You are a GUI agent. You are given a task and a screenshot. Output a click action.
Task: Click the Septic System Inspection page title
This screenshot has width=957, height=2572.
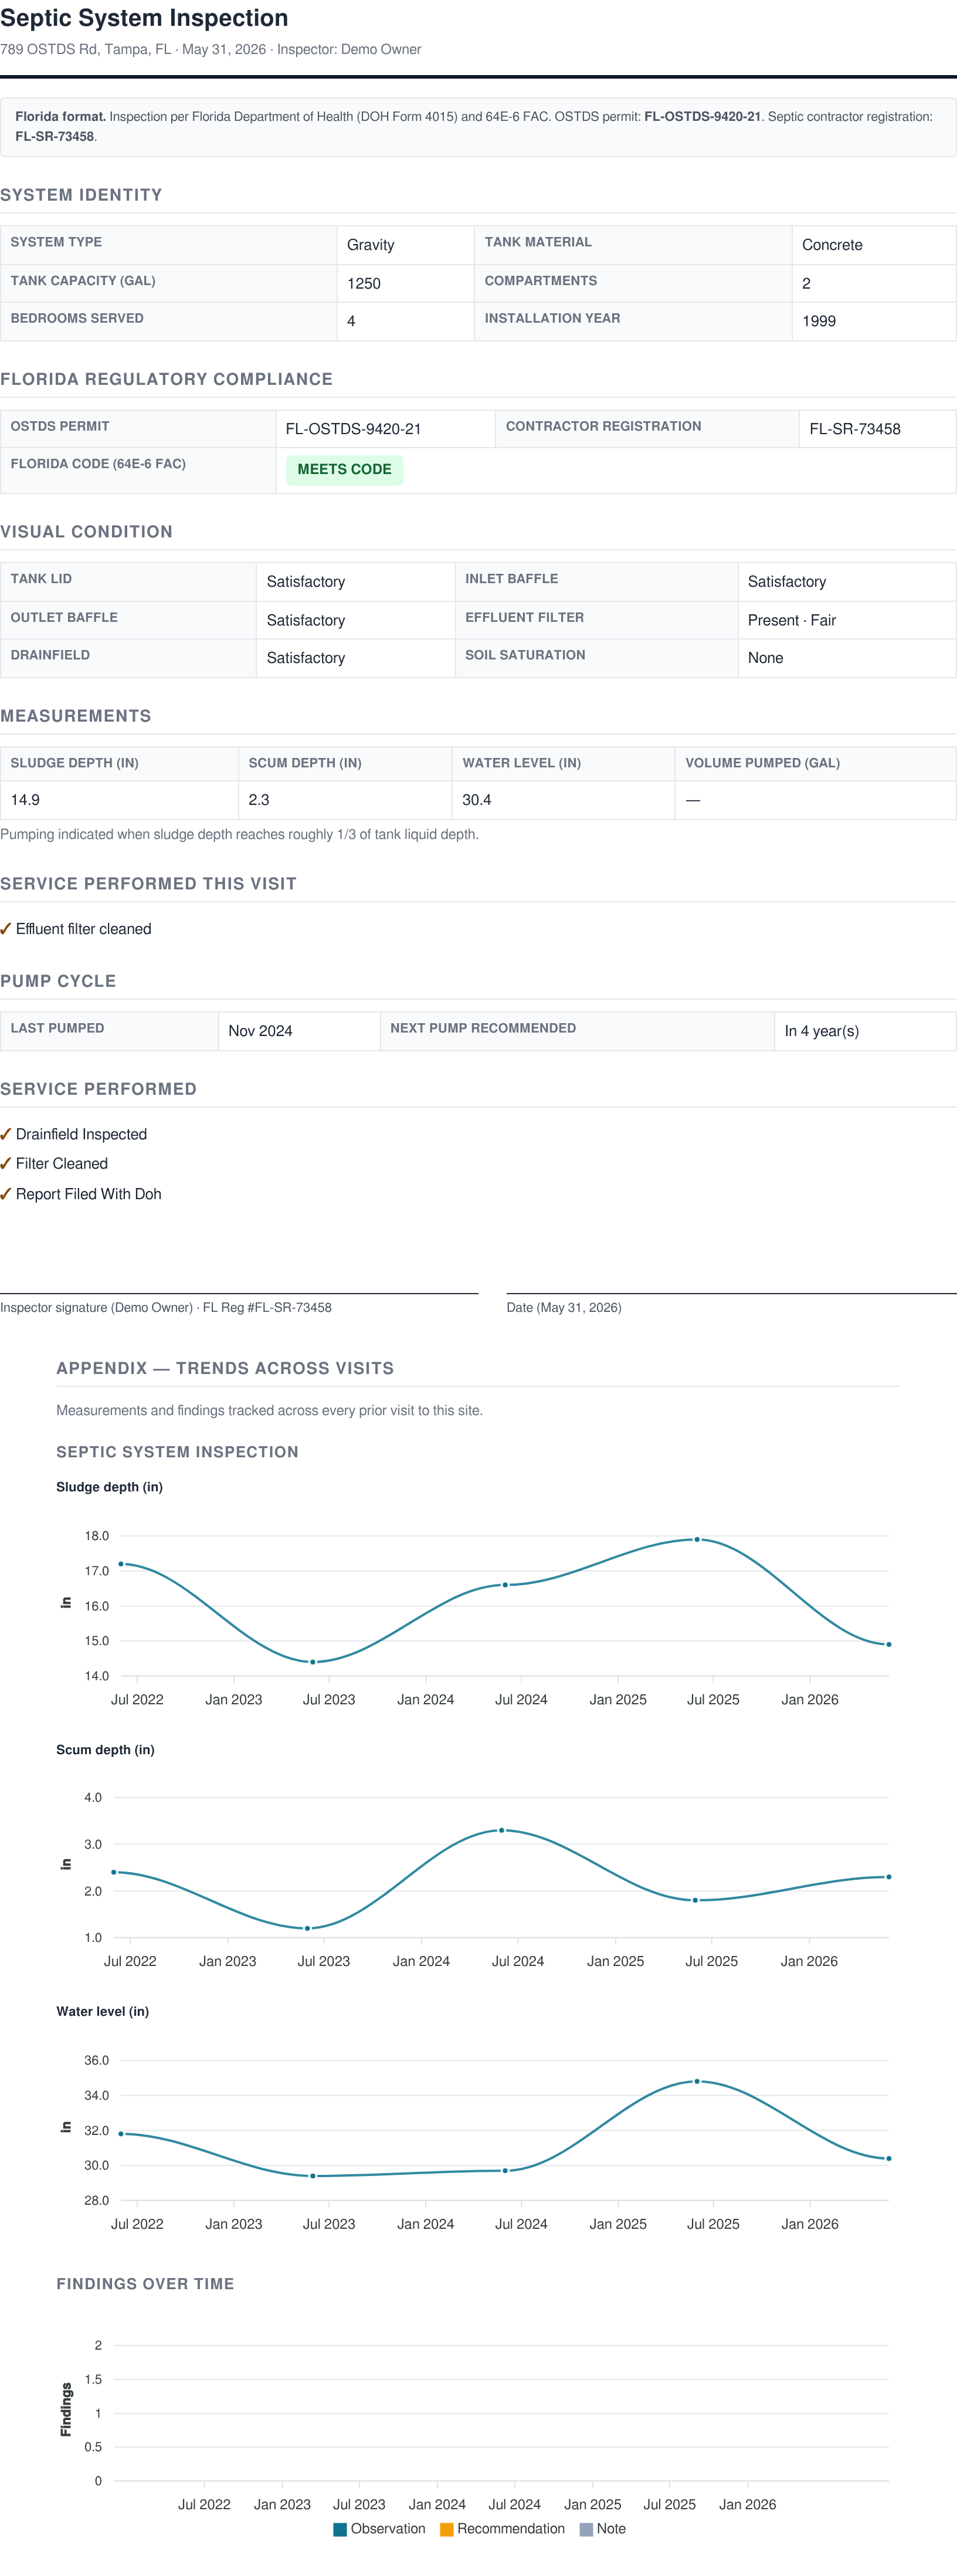click(x=145, y=18)
